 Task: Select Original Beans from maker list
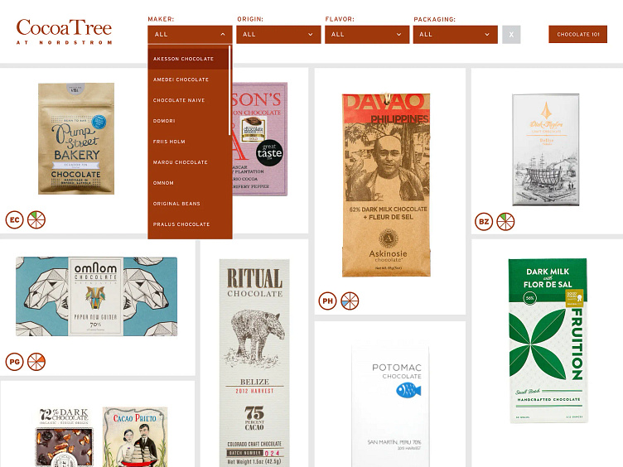click(x=188, y=204)
